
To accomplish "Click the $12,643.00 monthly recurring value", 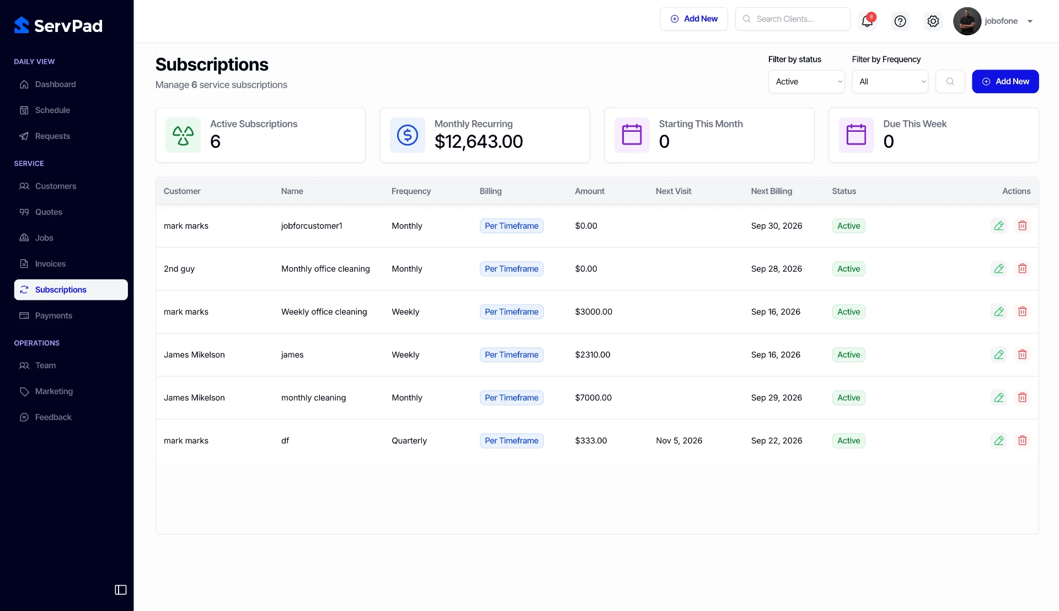I will click(x=479, y=142).
